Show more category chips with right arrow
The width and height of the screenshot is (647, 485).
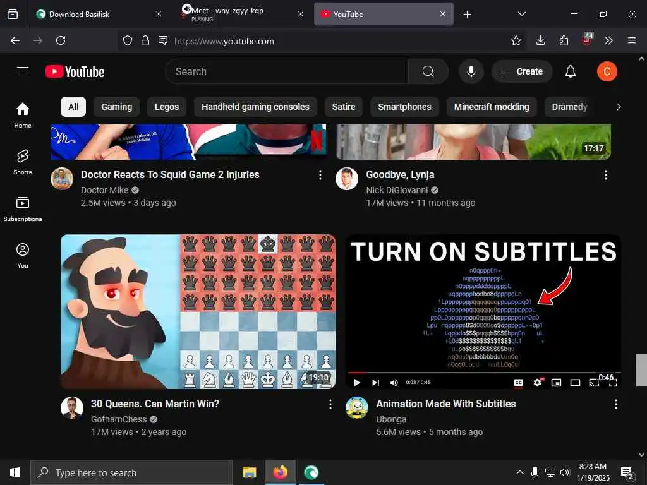pos(618,107)
